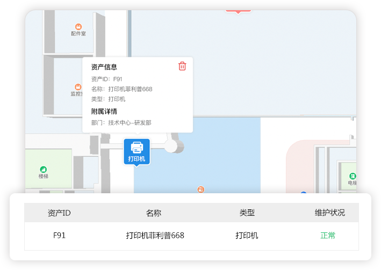
Task: Click the 资产ID column header
Action: coord(59,213)
